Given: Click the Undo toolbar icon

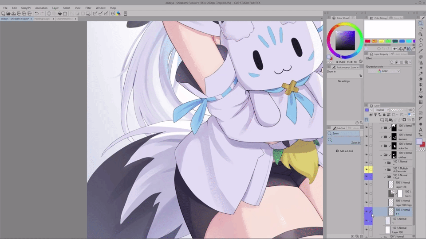Looking at the screenshot, I should tap(36, 14).
